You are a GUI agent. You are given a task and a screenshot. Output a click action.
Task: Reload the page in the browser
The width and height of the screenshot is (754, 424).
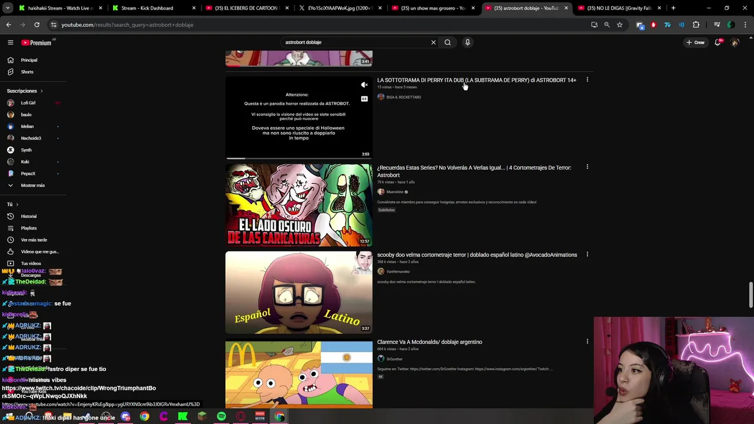[37, 25]
